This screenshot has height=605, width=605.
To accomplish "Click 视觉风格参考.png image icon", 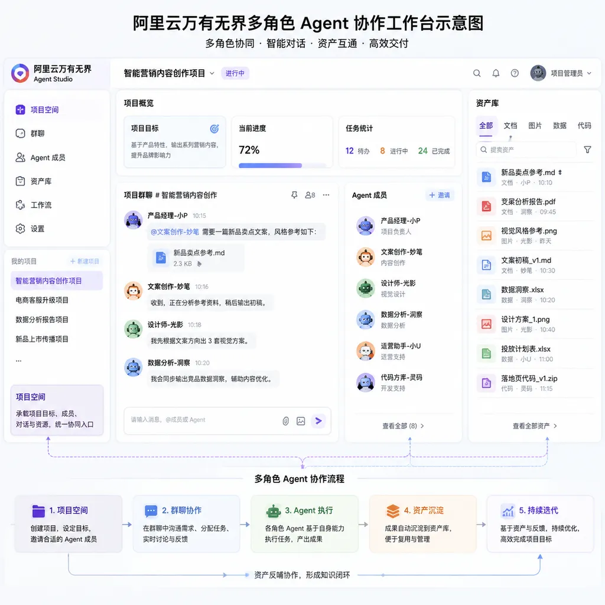I will 486,236.
